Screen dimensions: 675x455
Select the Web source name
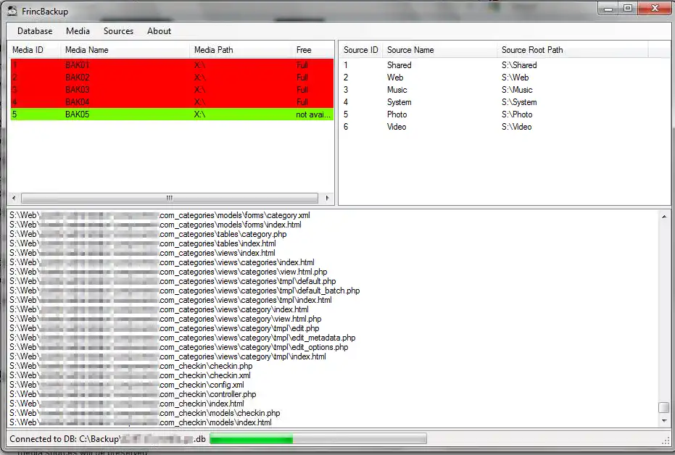coord(394,78)
